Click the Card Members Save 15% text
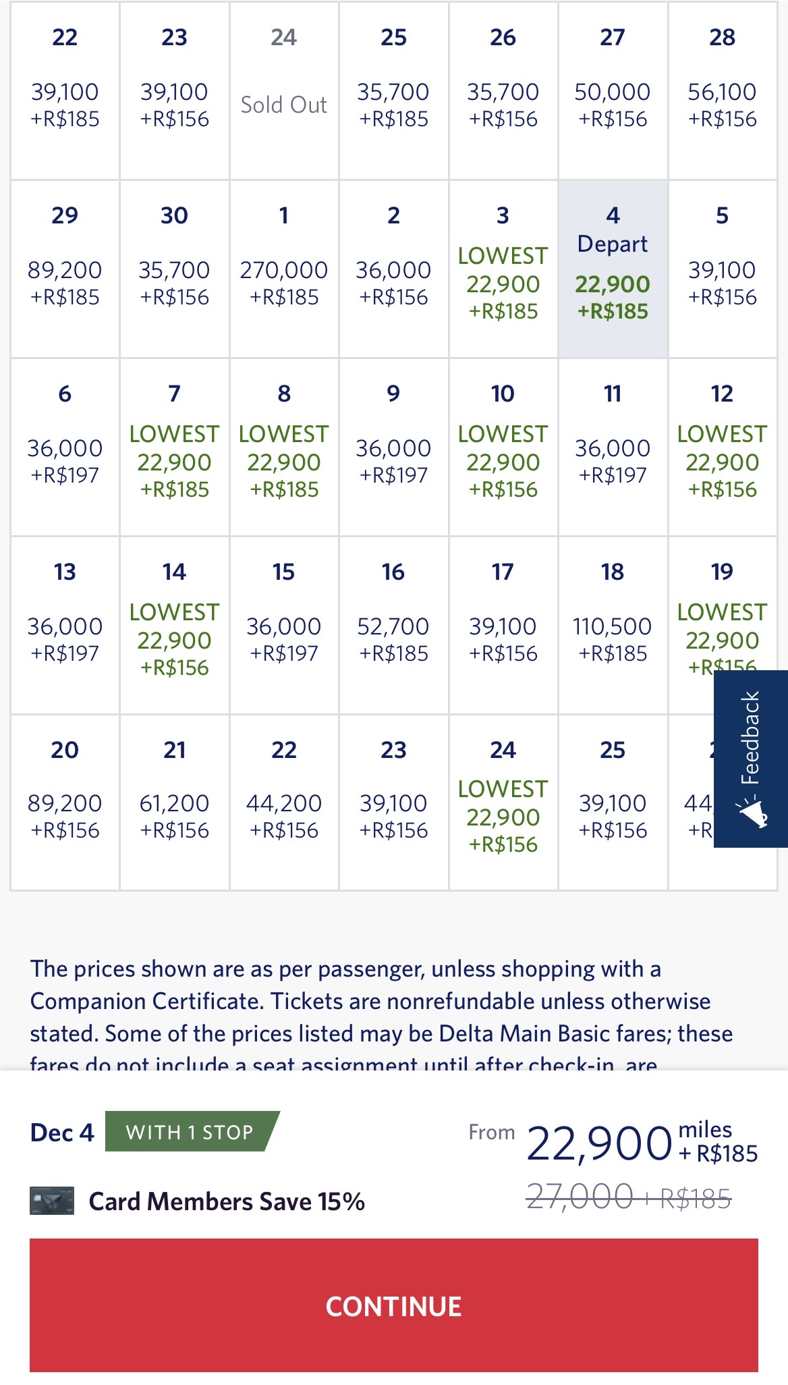 pos(227,1201)
